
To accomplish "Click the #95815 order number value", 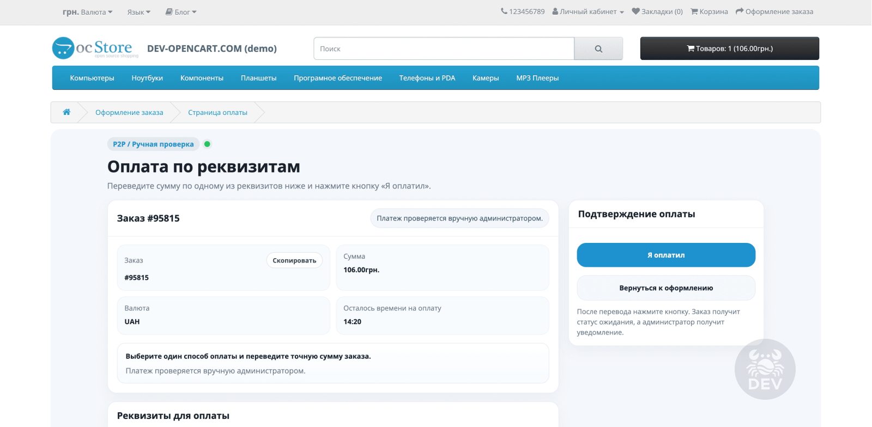I will [x=136, y=278].
